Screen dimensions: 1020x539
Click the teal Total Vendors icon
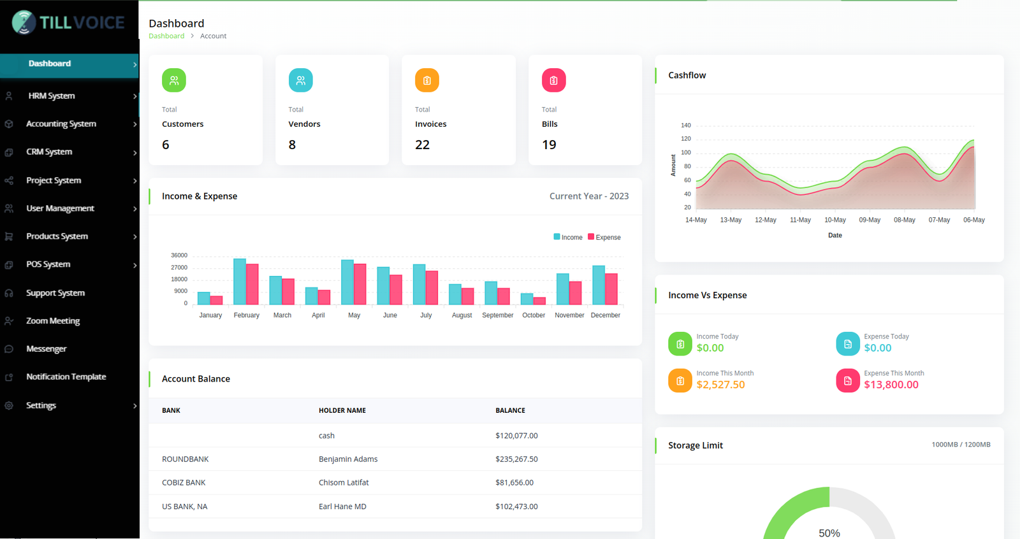[300, 80]
